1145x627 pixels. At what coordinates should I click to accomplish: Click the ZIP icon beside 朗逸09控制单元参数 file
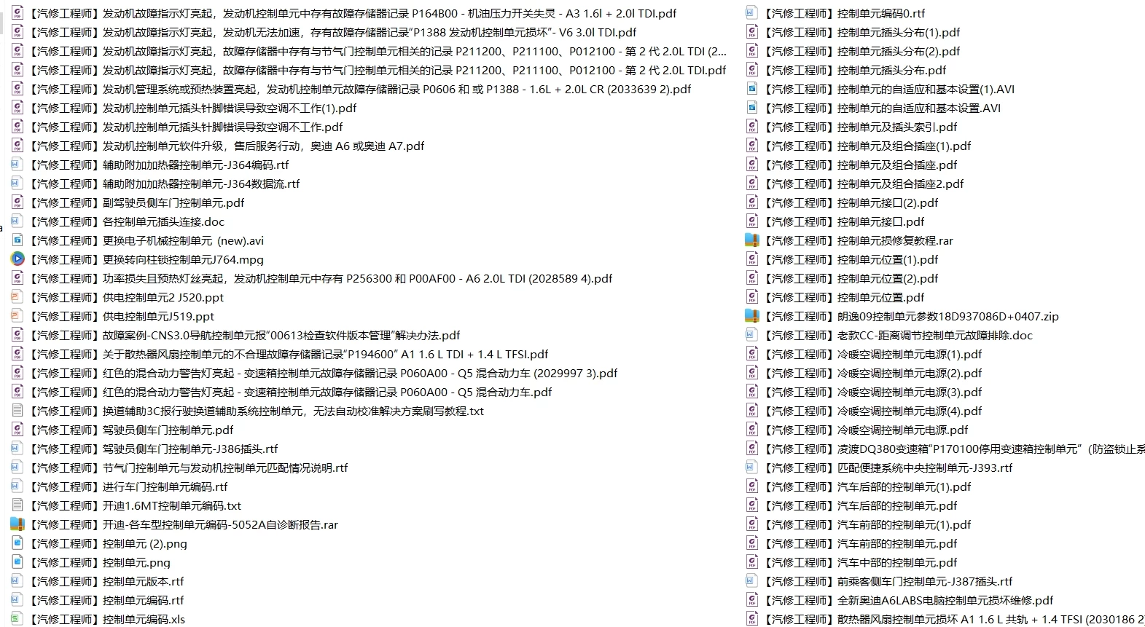tap(752, 316)
